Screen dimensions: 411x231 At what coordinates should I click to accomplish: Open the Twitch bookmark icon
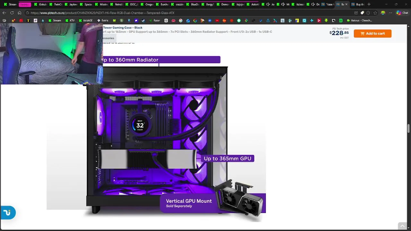136,21
